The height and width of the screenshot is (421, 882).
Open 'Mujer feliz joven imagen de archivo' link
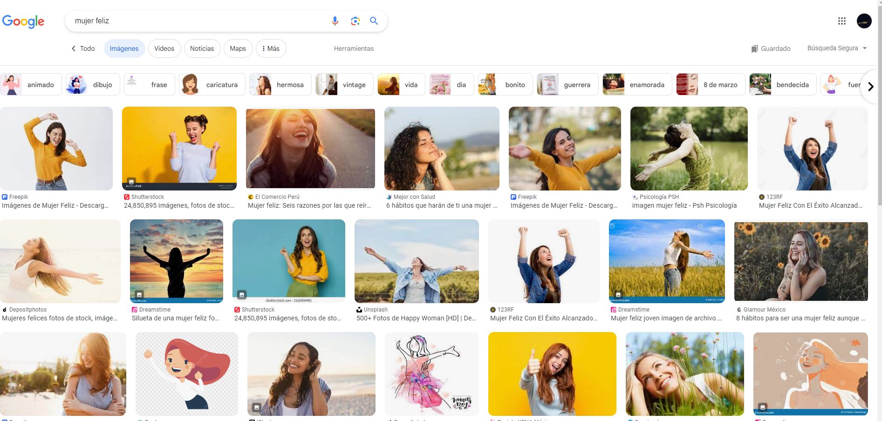(666, 318)
